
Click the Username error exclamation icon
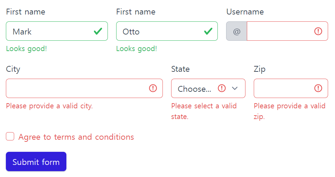(318, 31)
